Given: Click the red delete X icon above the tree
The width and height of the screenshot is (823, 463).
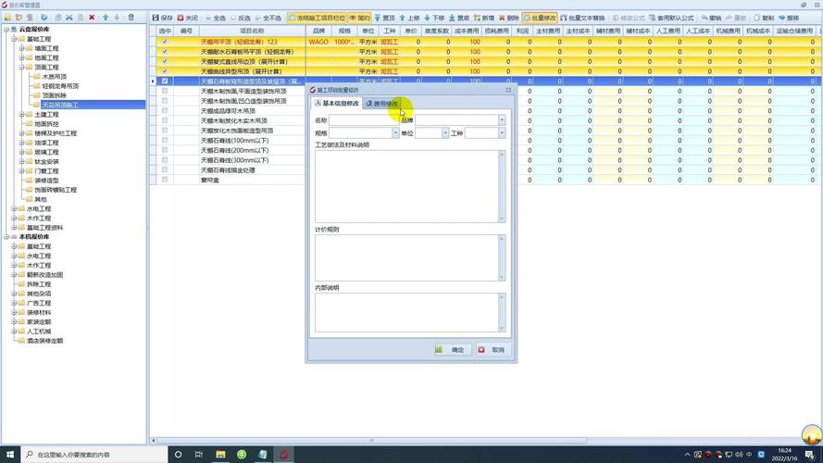Looking at the screenshot, I should [x=92, y=18].
